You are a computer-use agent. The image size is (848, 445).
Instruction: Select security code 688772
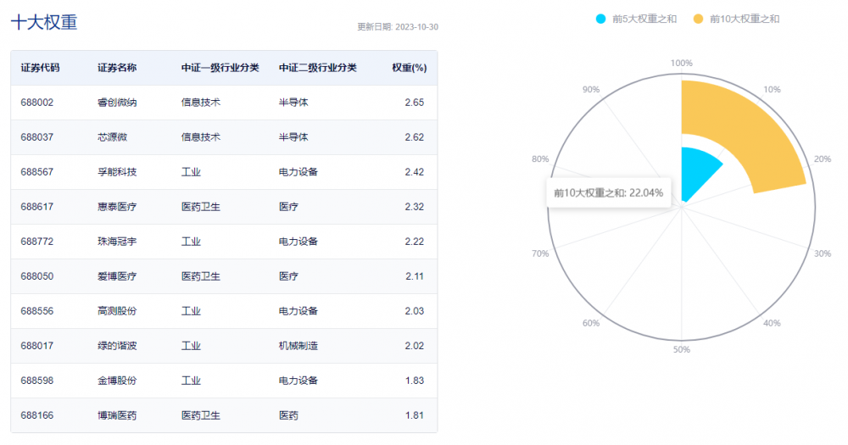click(36, 242)
